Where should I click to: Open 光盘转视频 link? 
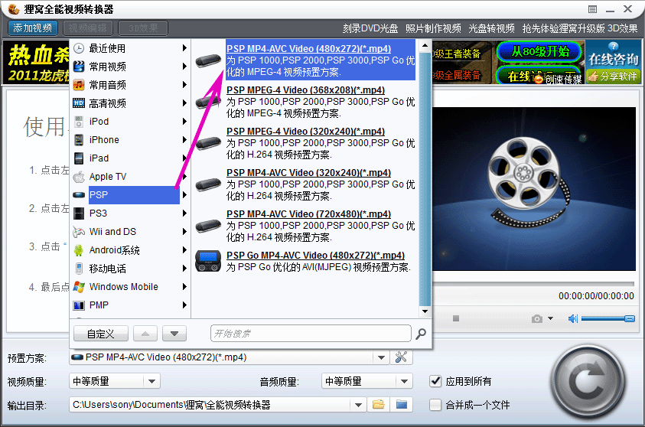click(x=491, y=28)
